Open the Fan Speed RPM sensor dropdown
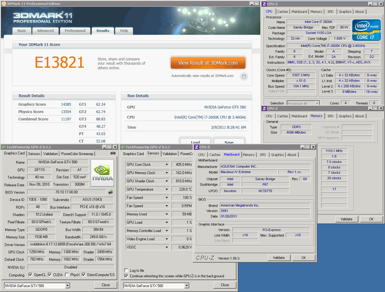Screen dimensions: 385x292 pyautogui.click(x=167, y=206)
